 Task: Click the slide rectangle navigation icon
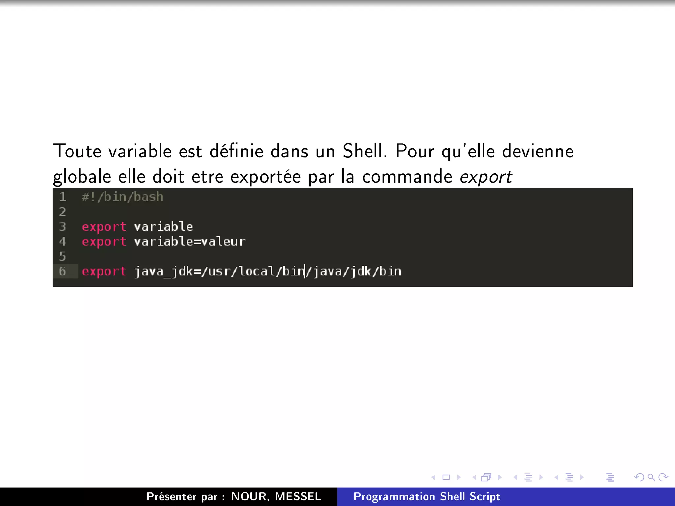[x=446, y=477]
